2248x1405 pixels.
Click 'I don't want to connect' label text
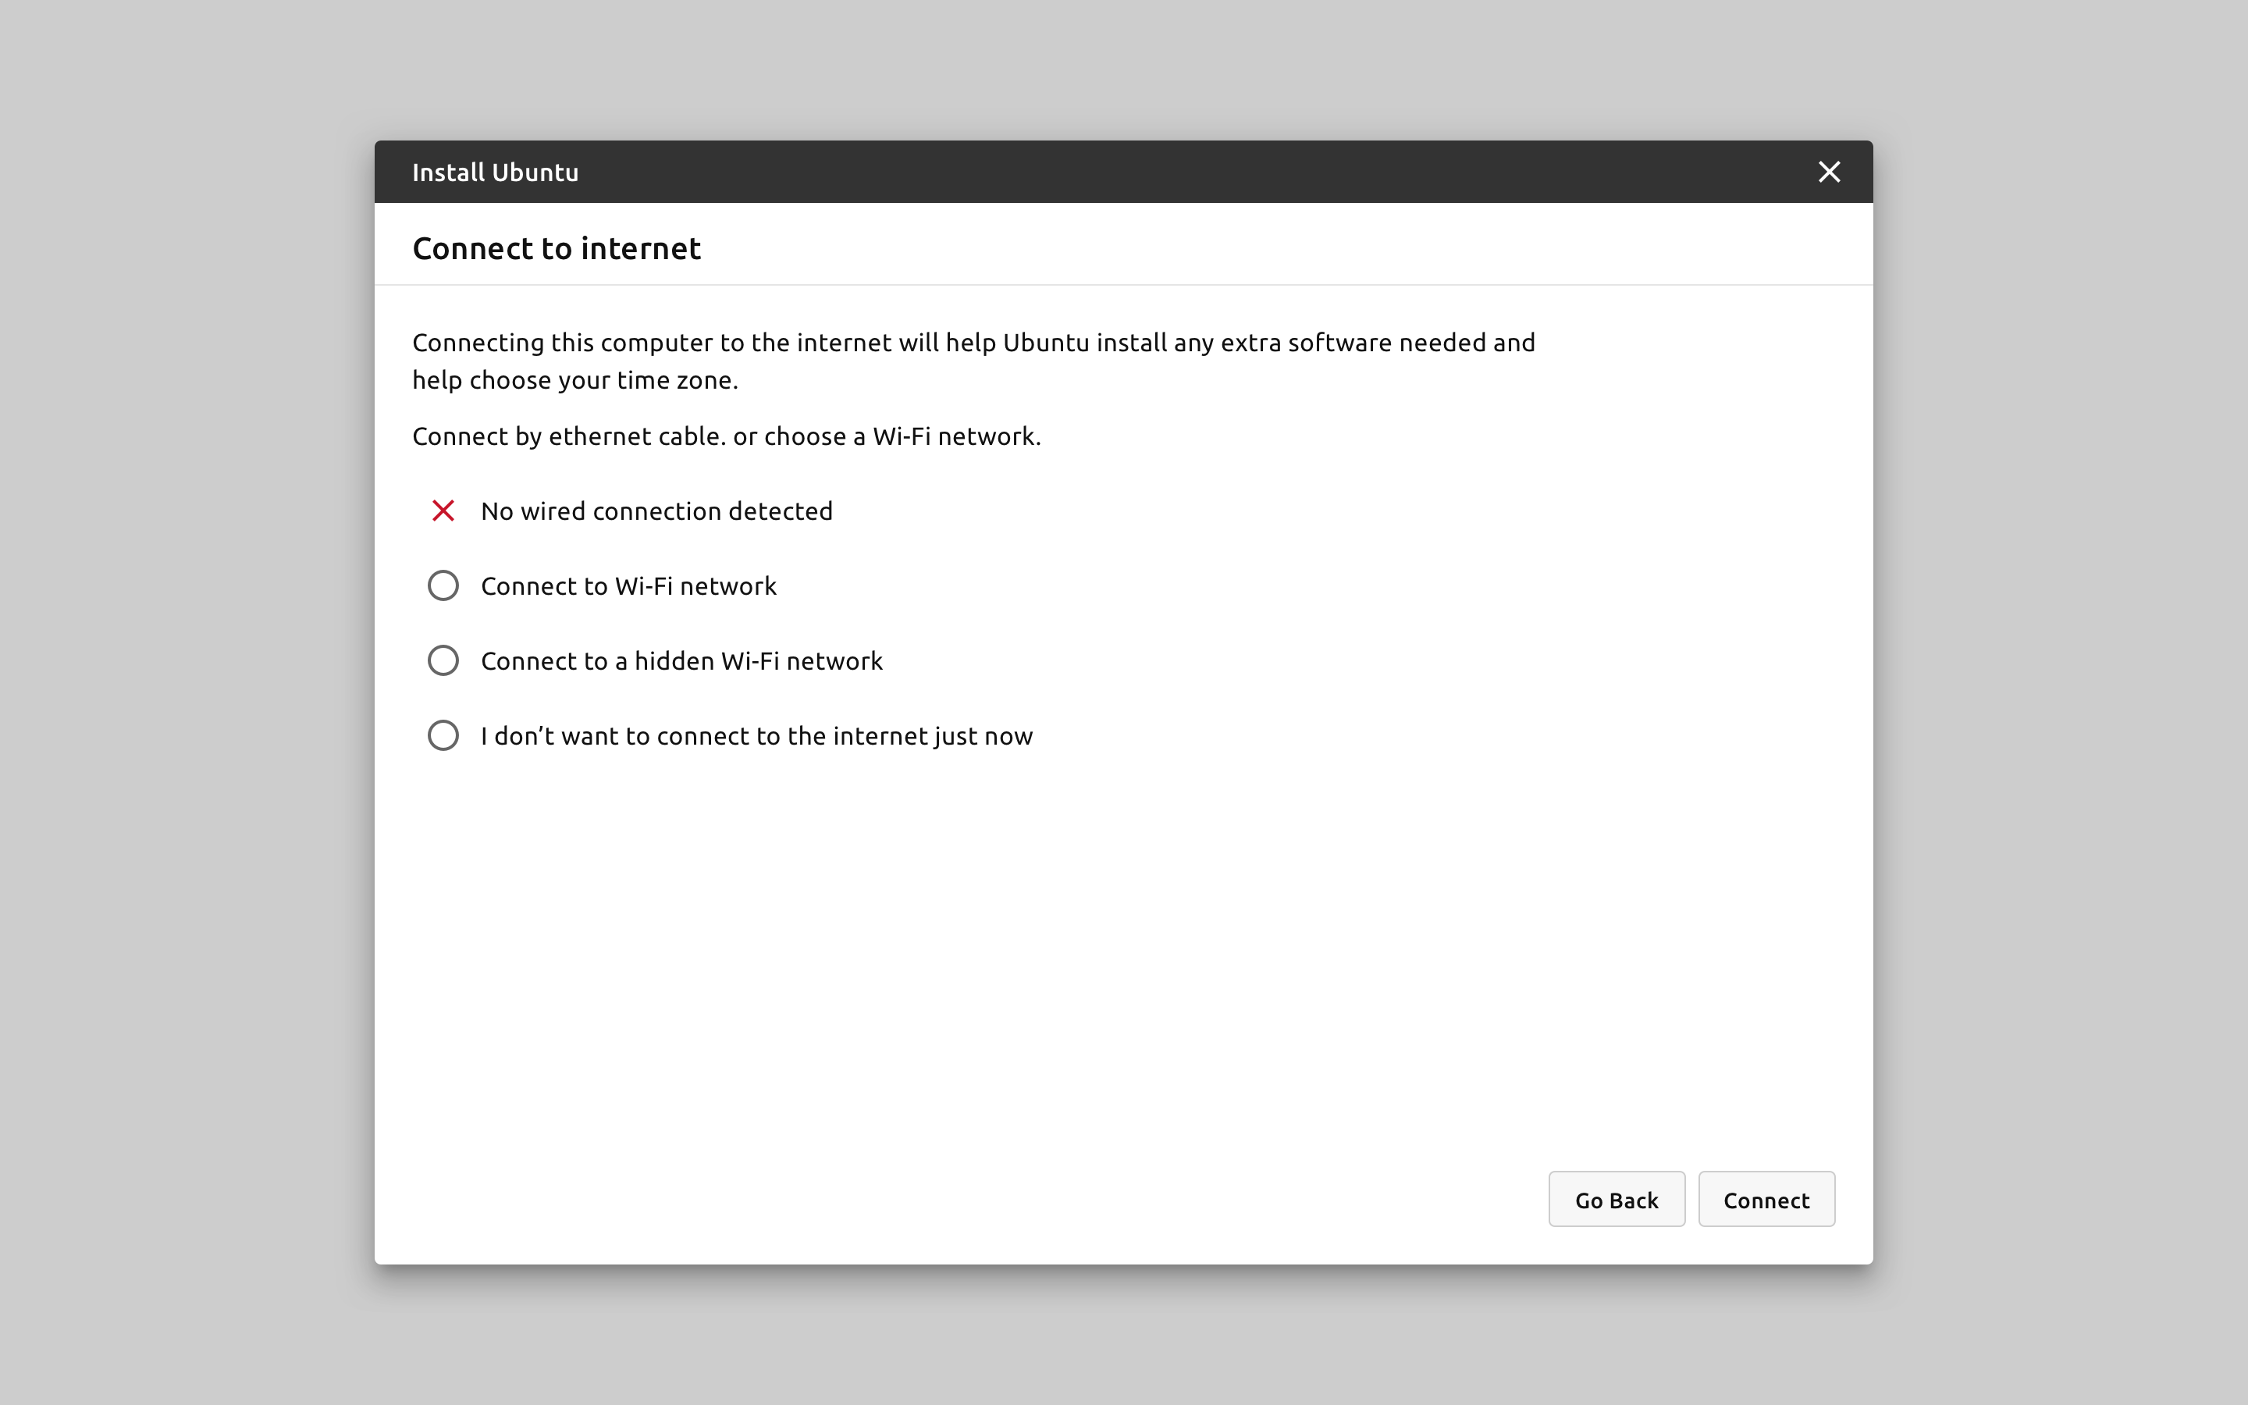756,736
